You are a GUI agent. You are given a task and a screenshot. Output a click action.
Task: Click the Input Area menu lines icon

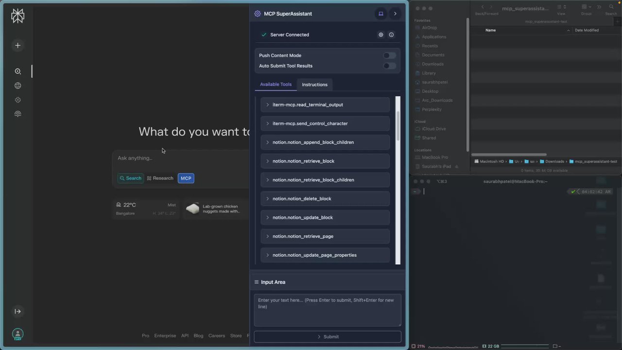pyautogui.click(x=257, y=282)
